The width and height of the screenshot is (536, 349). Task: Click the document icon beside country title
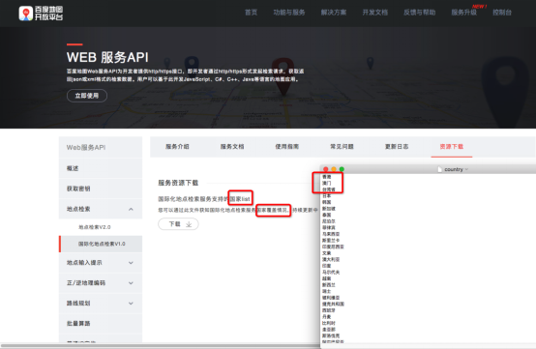(x=440, y=169)
